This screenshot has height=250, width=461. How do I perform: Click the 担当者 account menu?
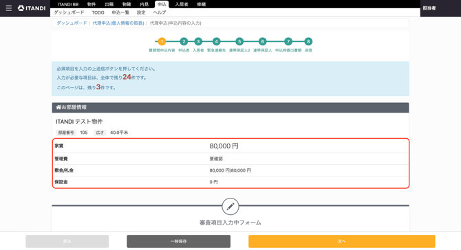pos(429,8)
